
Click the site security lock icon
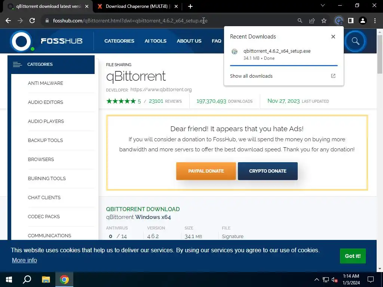(47, 21)
